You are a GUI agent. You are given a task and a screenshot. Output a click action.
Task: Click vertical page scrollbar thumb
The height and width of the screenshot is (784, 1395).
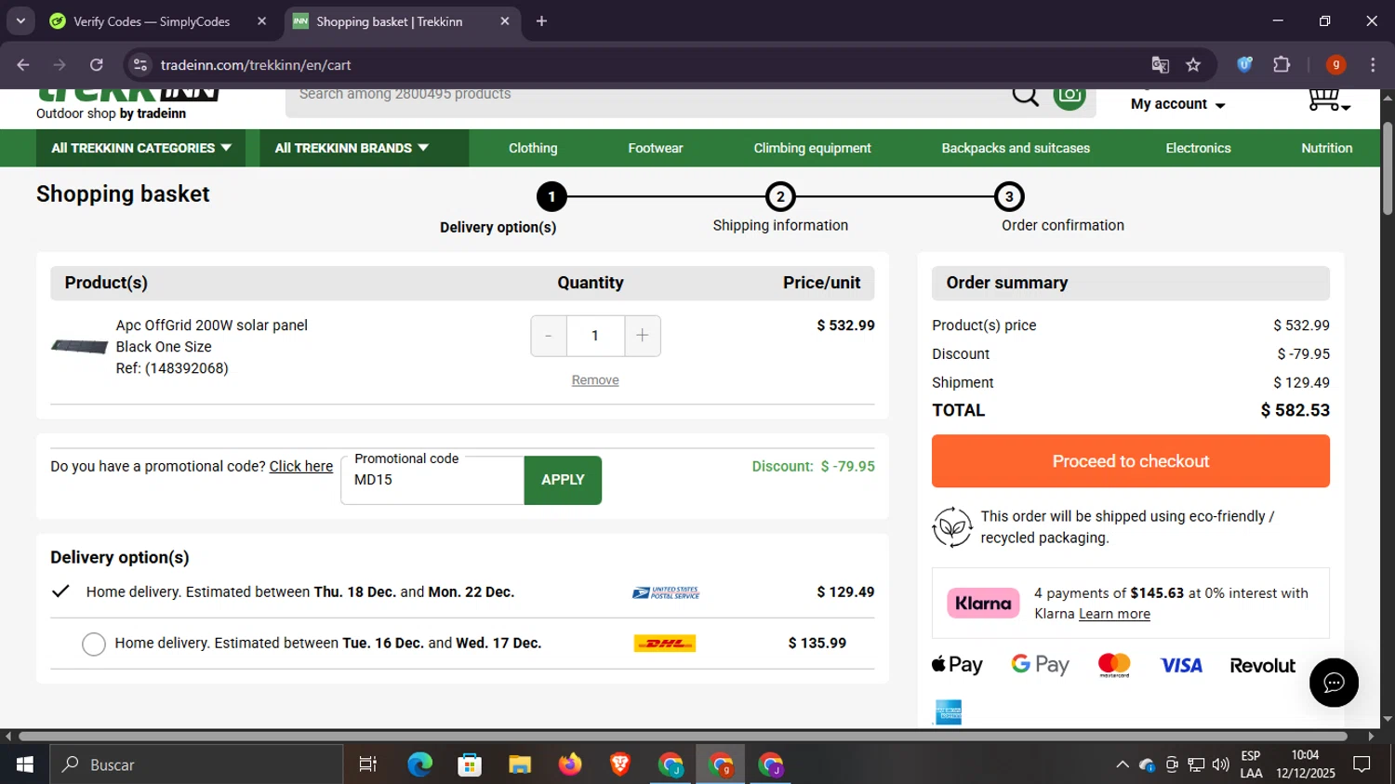(1388, 168)
